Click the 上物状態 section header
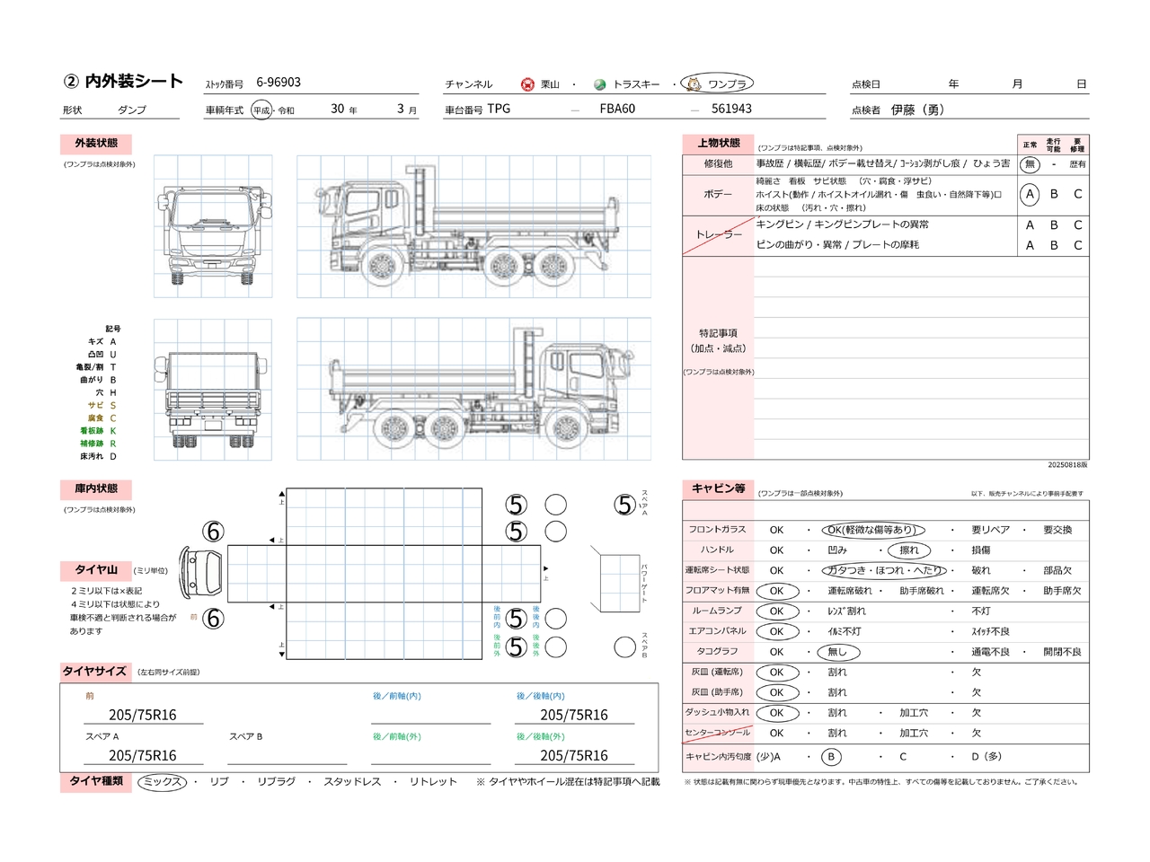 (x=719, y=144)
